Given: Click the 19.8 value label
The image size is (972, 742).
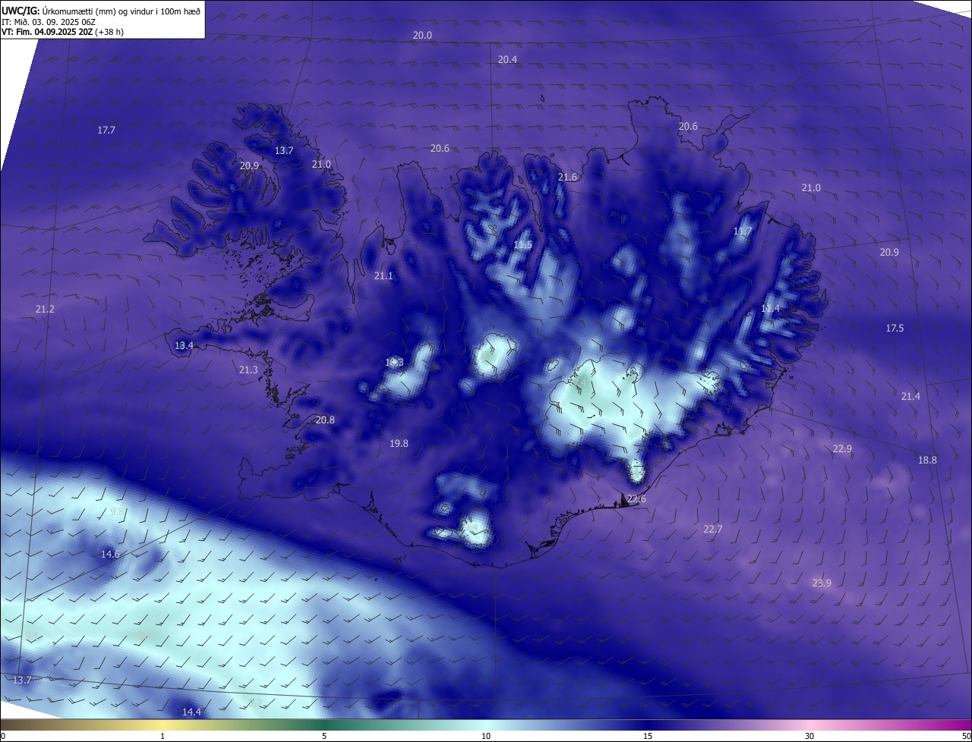Looking at the screenshot, I should coord(399,444).
